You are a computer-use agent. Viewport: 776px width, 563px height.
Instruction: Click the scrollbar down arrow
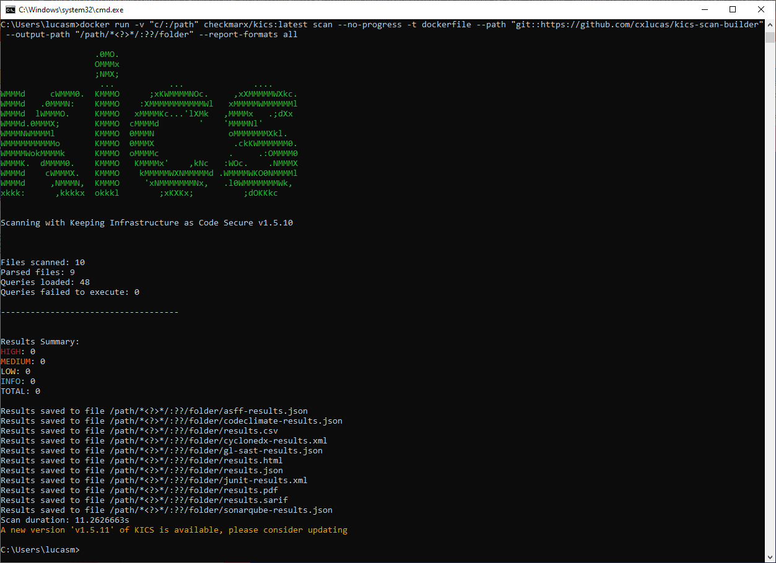(770, 557)
